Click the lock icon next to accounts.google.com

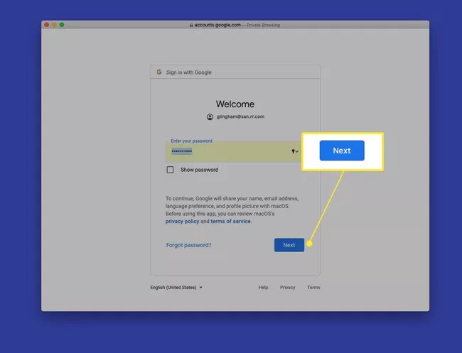click(191, 25)
